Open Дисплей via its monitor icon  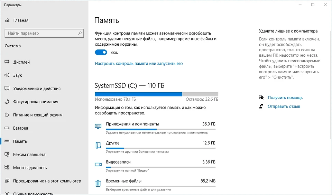tap(7, 62)
